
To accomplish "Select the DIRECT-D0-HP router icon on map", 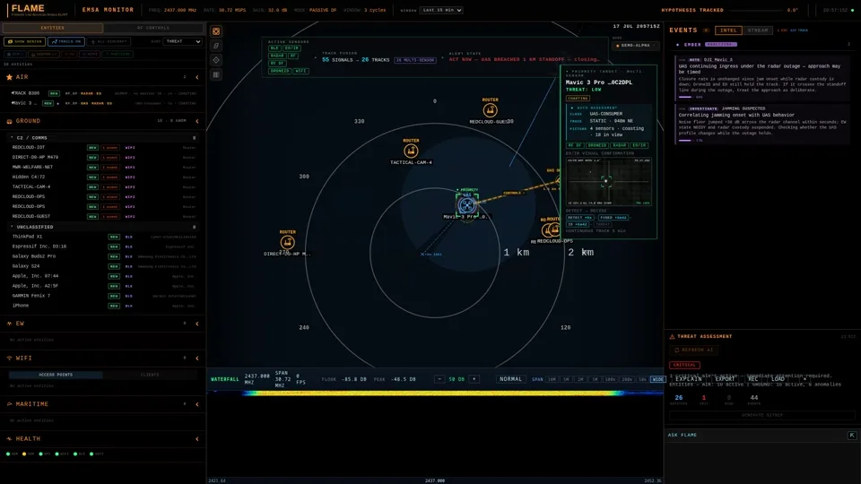I will coord(287,243).
